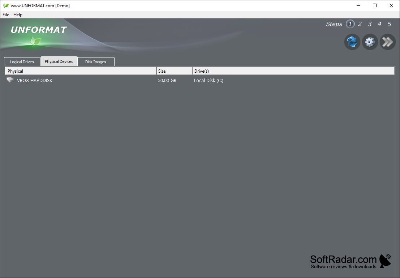Image resolution: width=400 pixels, height=278 pixels.
Task: Jump to step 4 indicator
Action: 379,24
